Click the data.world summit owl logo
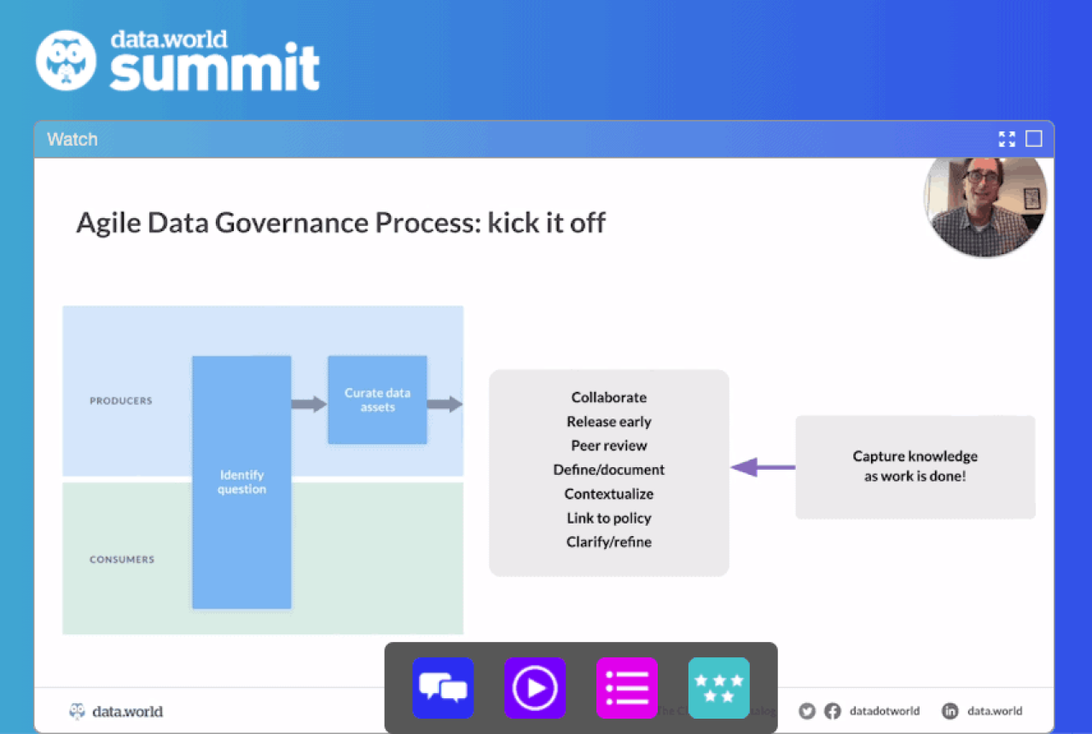The height and width of the screenshot is (734, 1092). point(67,61)
